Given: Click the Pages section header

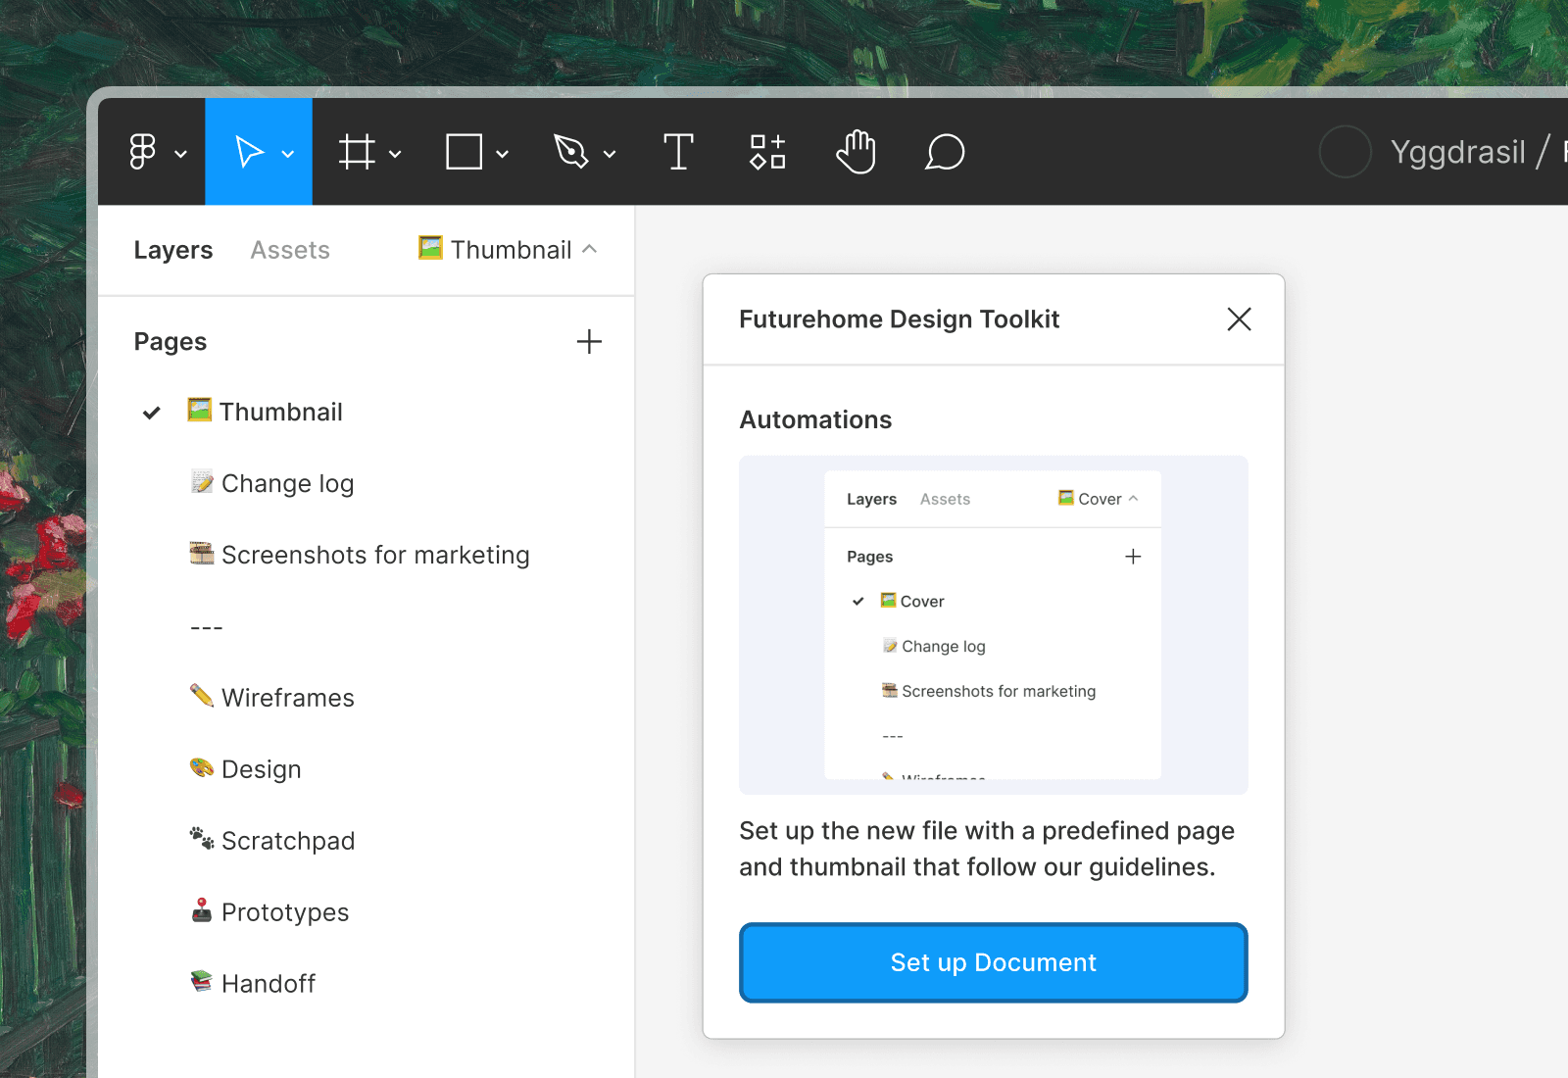Looking at the screenshot, I should [171, 342].
